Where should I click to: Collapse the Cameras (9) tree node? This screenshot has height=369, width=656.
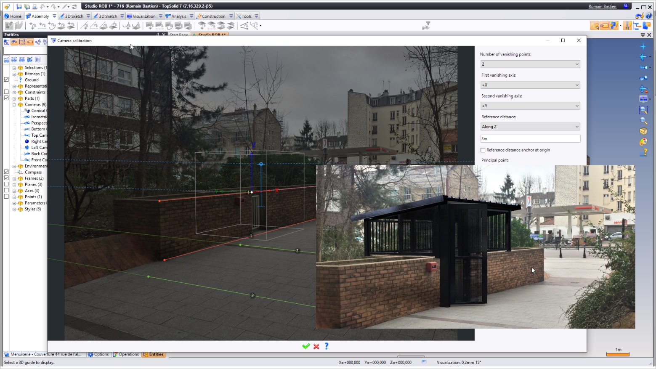[14, 105]
